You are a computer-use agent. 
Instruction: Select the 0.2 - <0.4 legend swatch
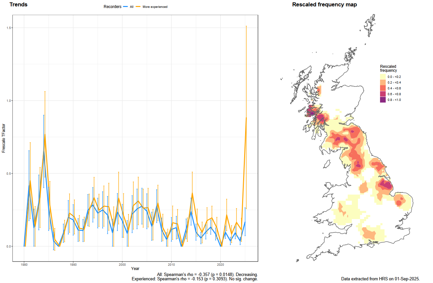pyautogui.click(x=383, y=83)
